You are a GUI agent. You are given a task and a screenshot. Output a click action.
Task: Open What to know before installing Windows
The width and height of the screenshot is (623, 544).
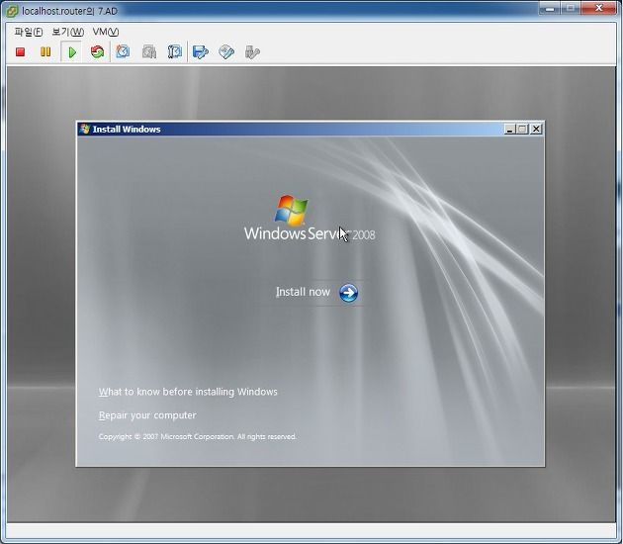[188, 392]
